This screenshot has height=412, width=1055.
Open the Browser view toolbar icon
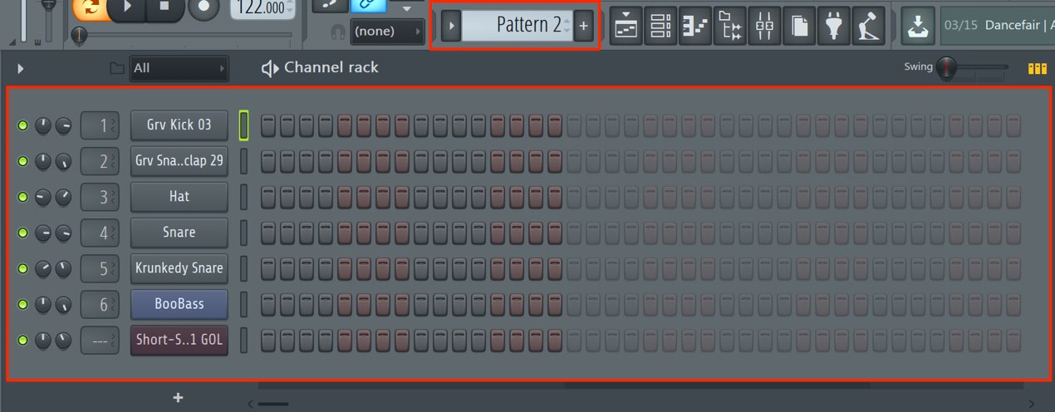pyautogui.click(x=730, y=26)
